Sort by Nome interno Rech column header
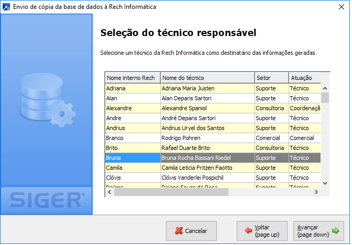352x245 pixels. tap(133, 78)
